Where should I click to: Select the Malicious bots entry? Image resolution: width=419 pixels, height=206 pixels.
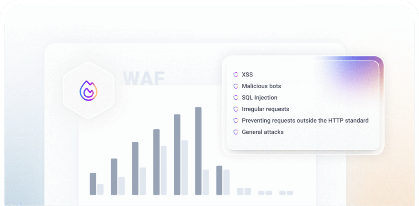click(x=261, y=86)
